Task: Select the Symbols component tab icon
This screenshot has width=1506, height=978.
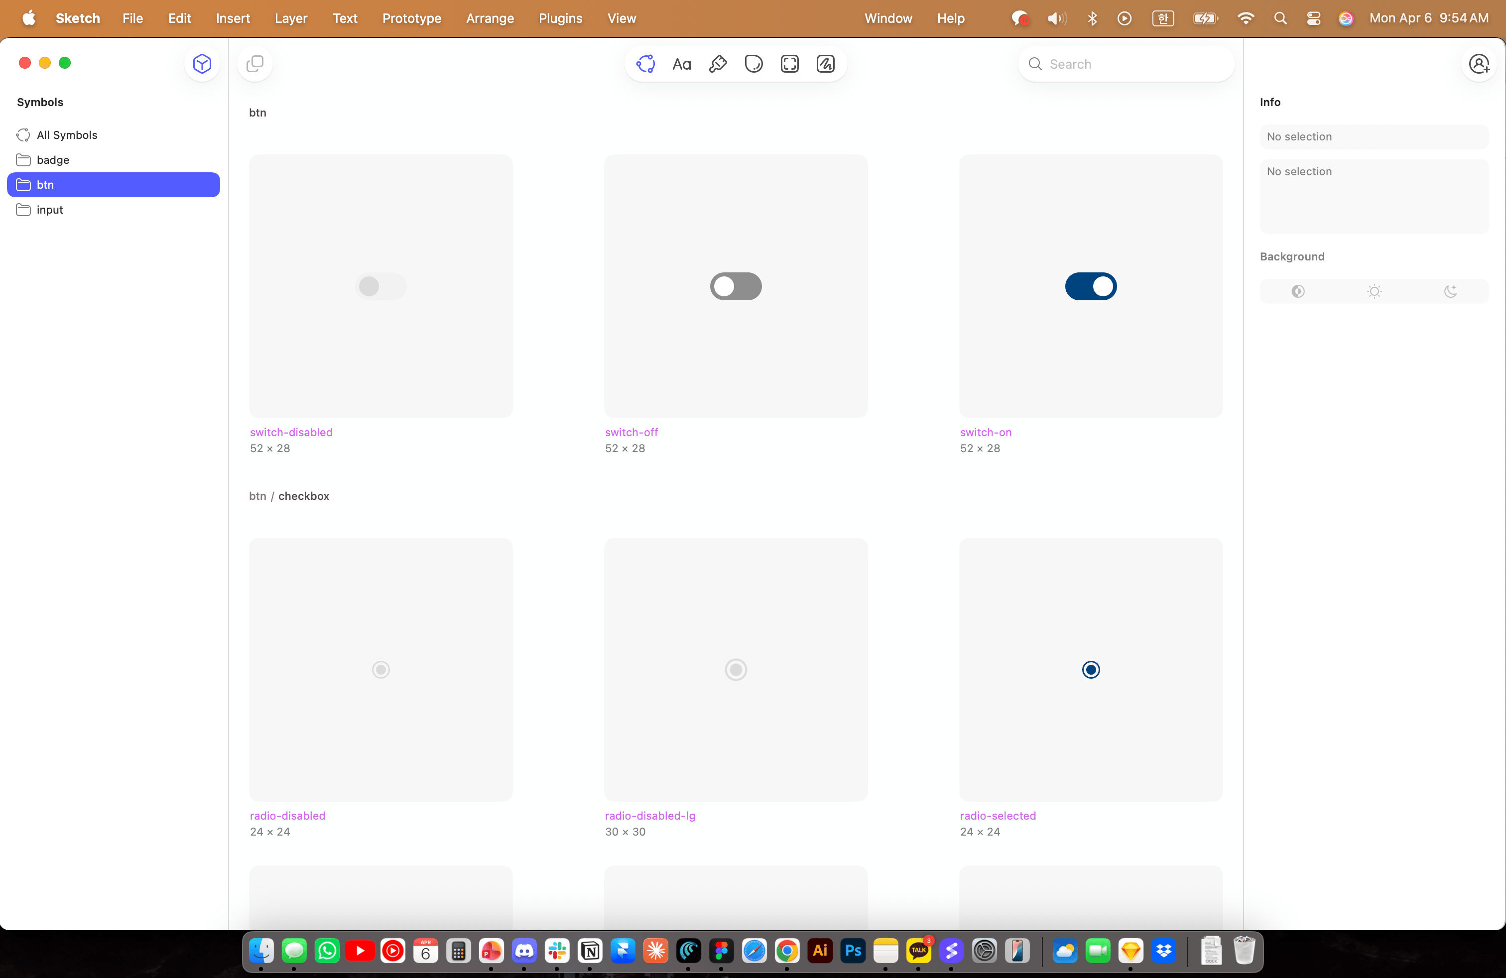Action: click(645, 64)
